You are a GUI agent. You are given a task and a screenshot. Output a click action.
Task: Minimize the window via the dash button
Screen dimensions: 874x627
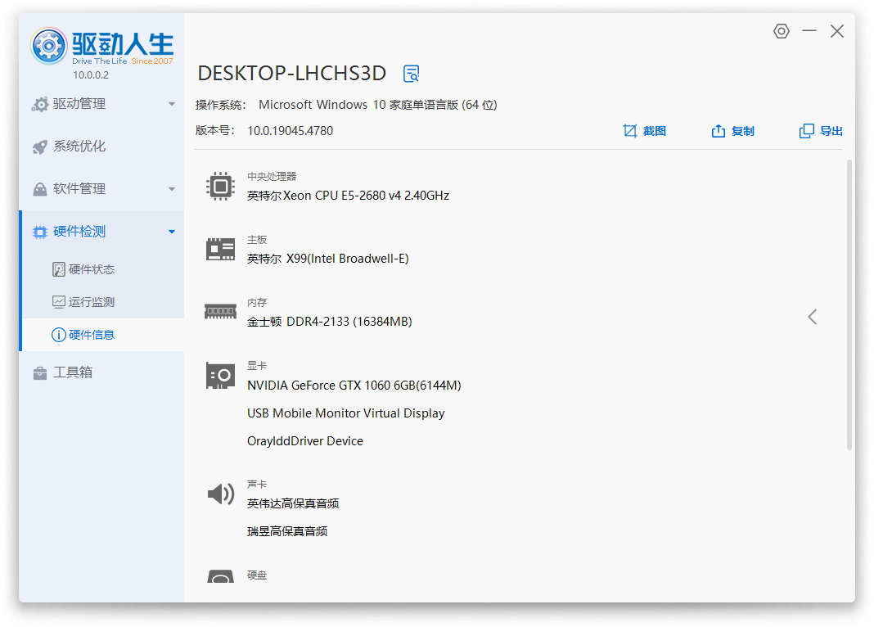click(x=809, y=31)
